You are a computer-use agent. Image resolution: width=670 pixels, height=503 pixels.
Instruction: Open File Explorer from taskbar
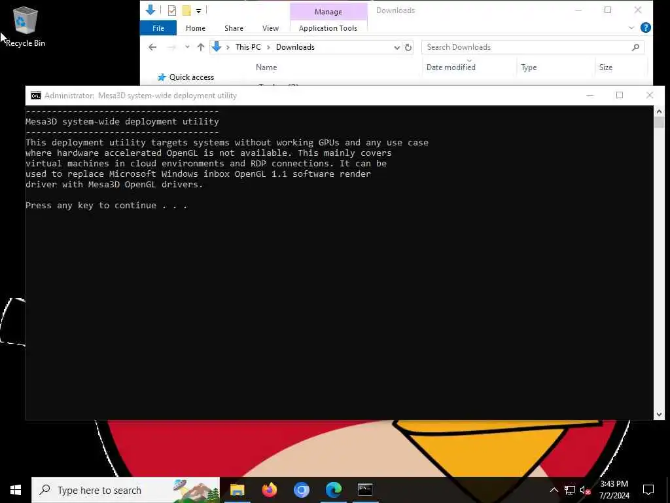[237, 490]
